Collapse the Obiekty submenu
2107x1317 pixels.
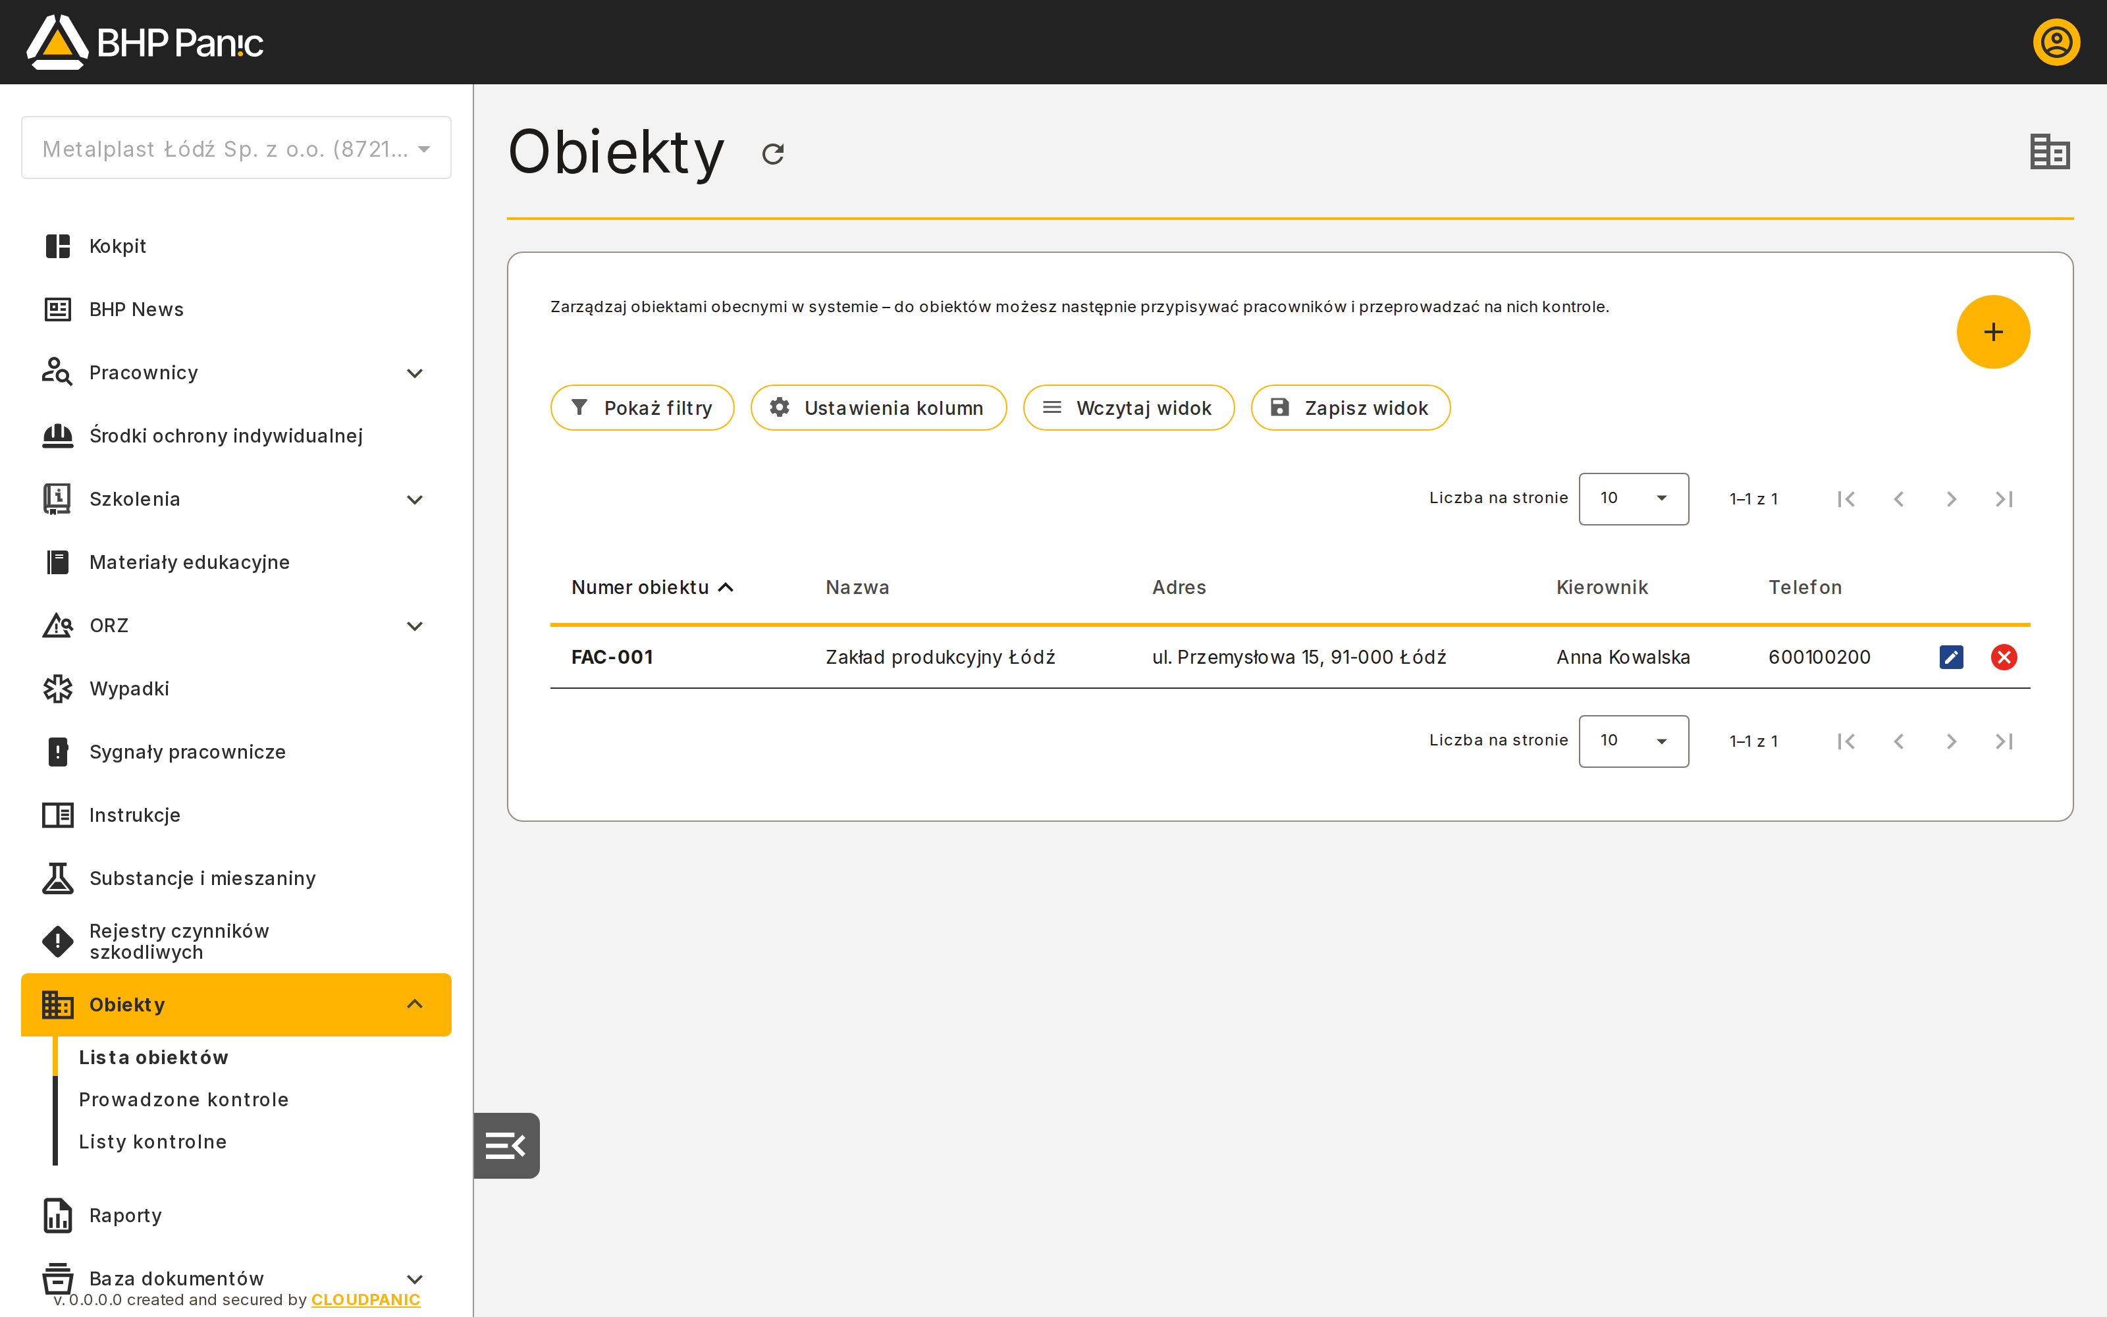pos(414,1004)
